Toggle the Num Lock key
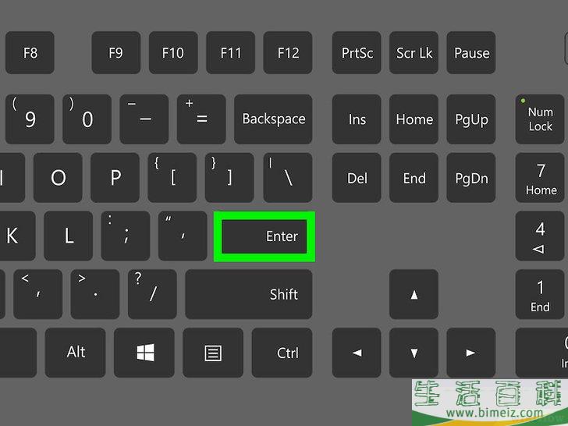 540,119
